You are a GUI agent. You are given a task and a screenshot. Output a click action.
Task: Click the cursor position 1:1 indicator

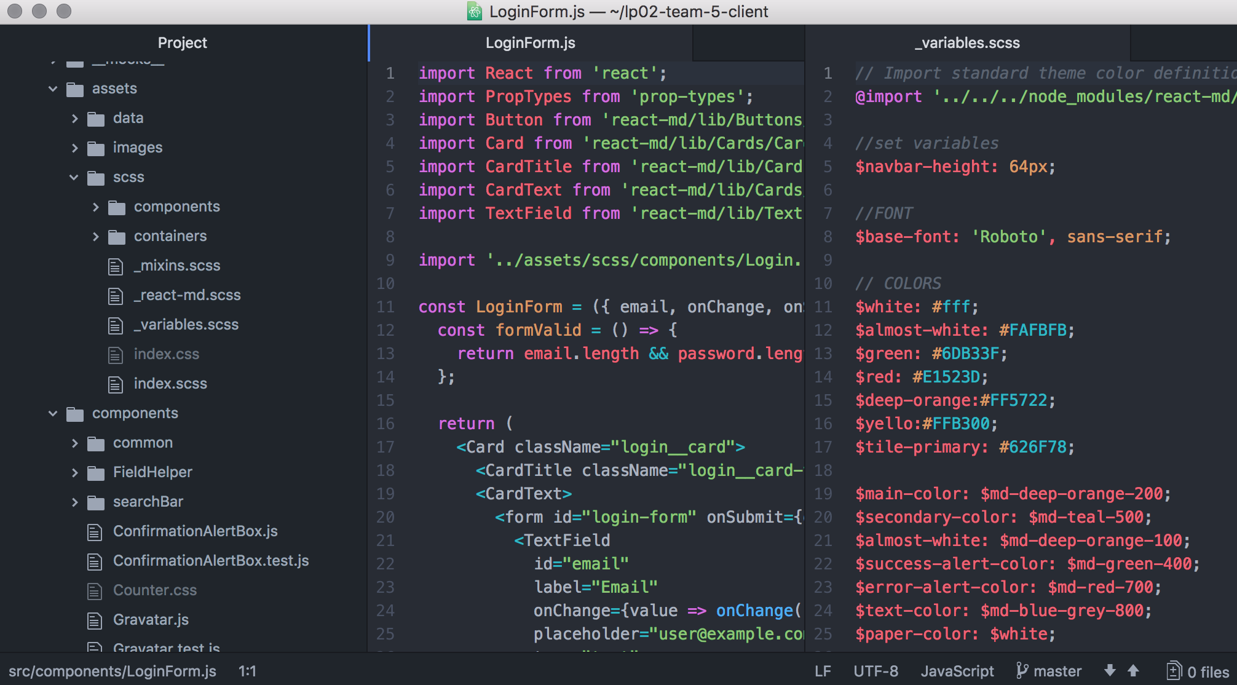pos(247,671)
